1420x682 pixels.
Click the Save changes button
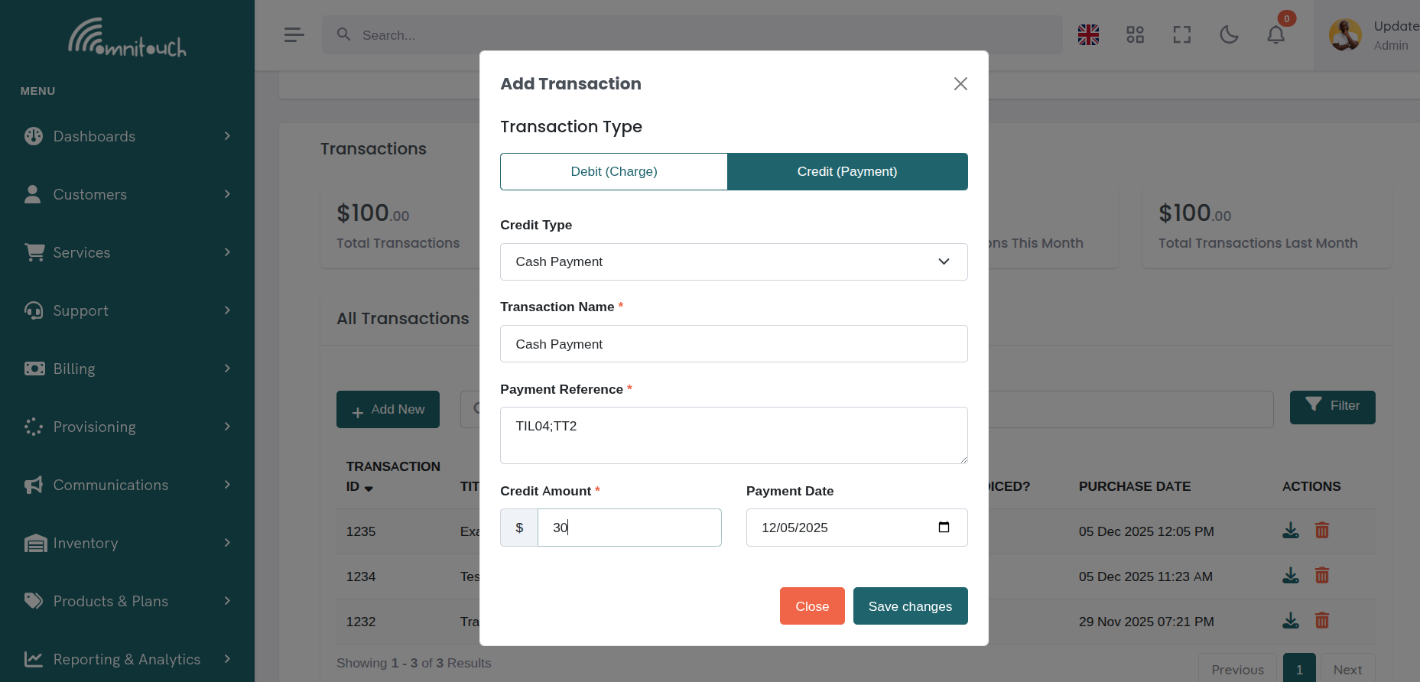click(x=910, y=606)
